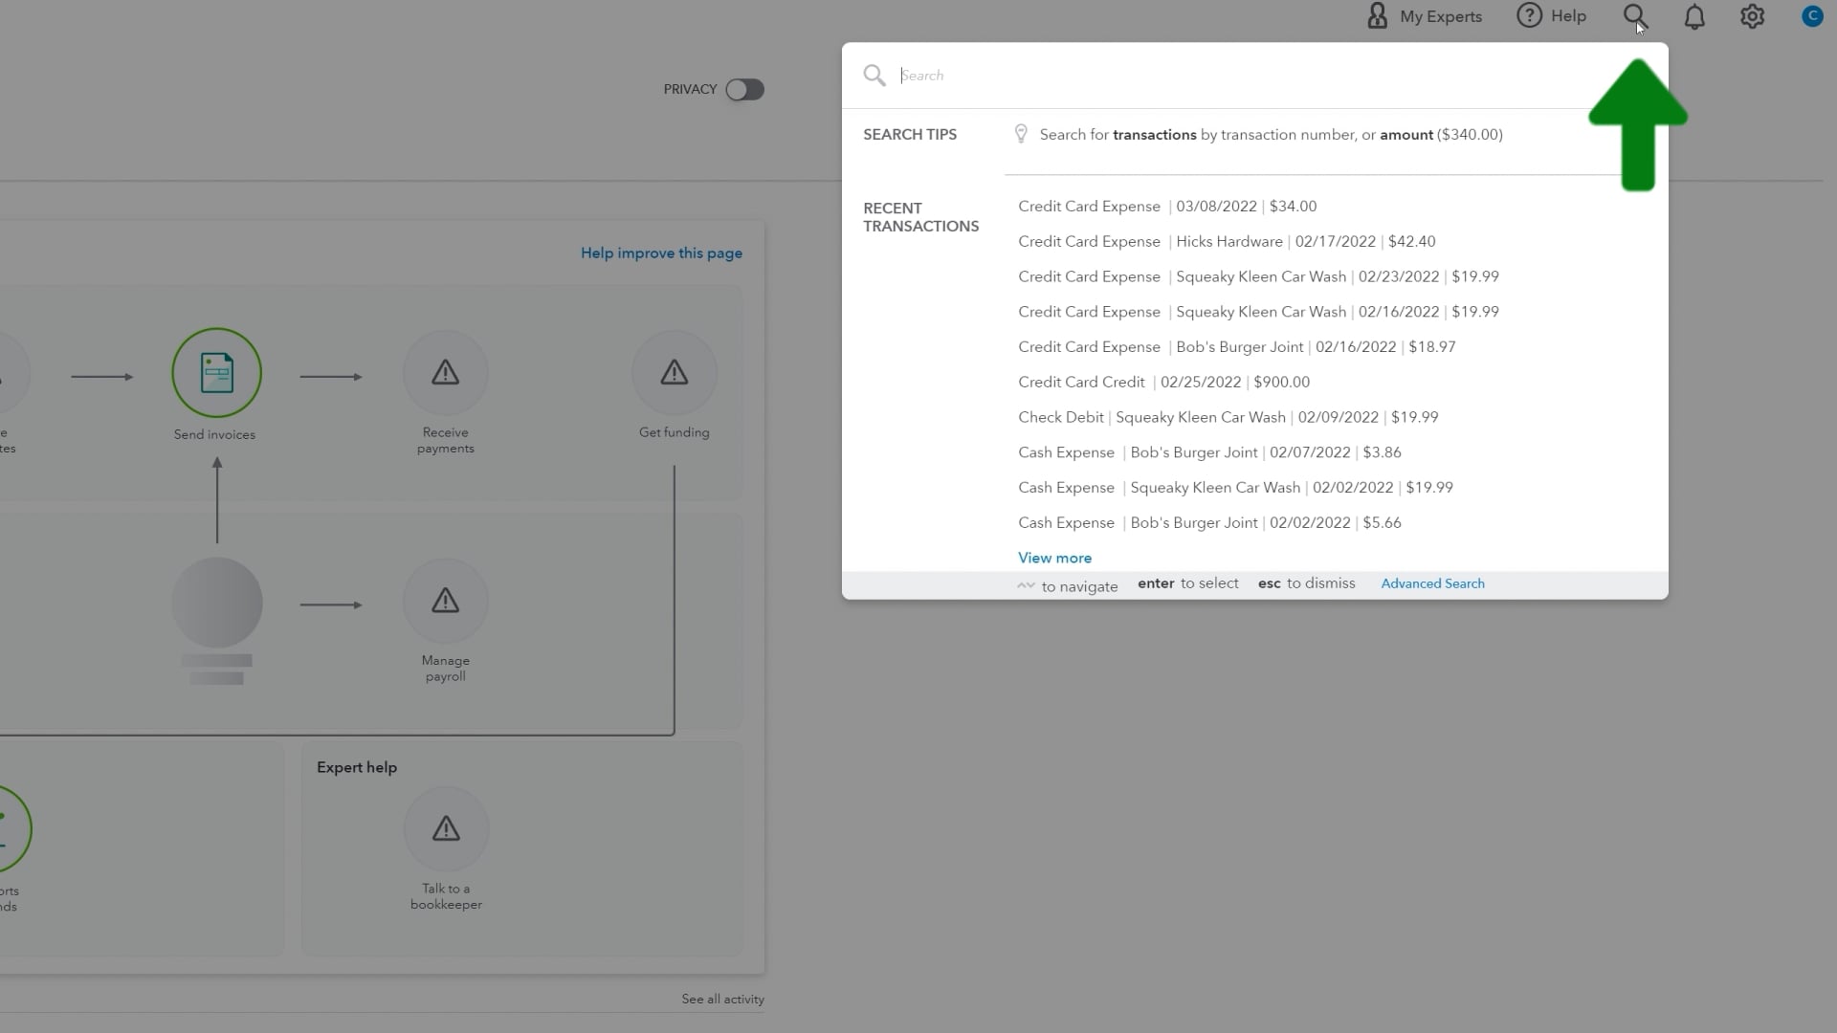The image size is (1837, 1033).
Task: Open Notifications bell icon
Action: [1694, 16]
